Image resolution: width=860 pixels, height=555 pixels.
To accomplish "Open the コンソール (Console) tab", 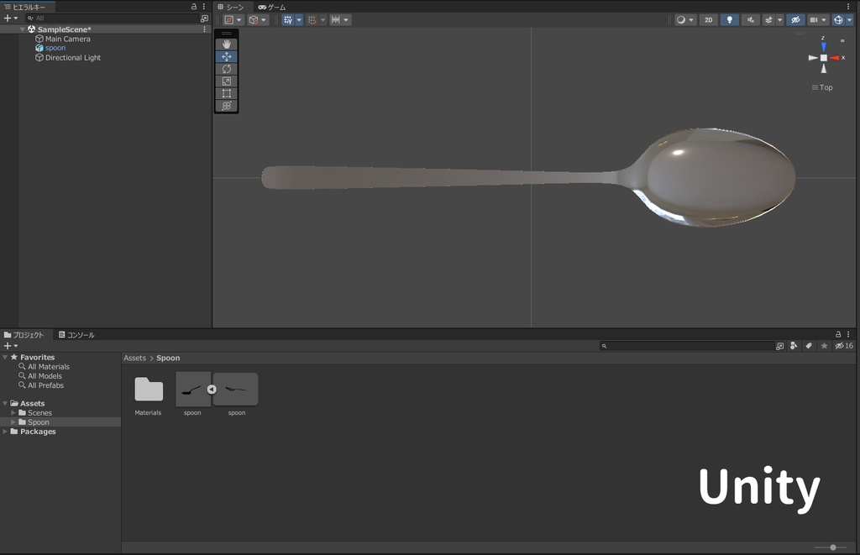I will tap(77, 334).
